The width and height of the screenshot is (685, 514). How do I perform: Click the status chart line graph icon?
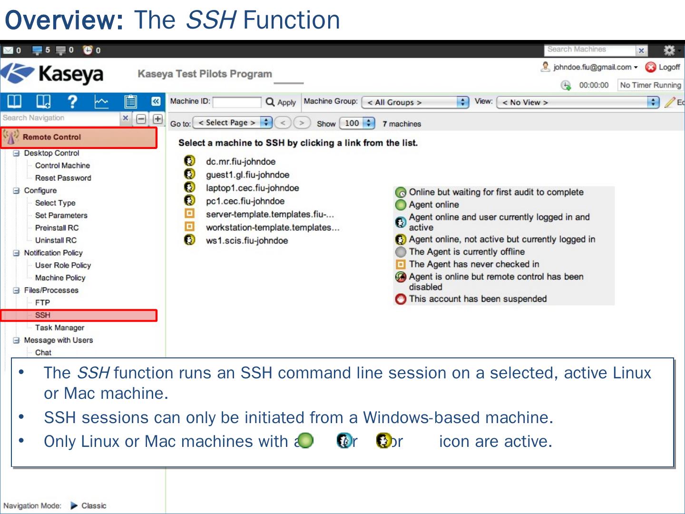pos(101,101)
